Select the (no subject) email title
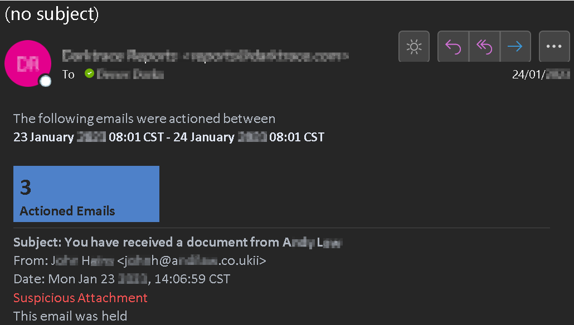Image resolution: width=574 pixels, height=325 pixels. tap(52, 14)
